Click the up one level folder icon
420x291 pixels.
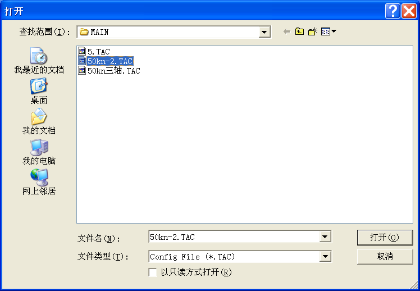(x=299, y=31)
